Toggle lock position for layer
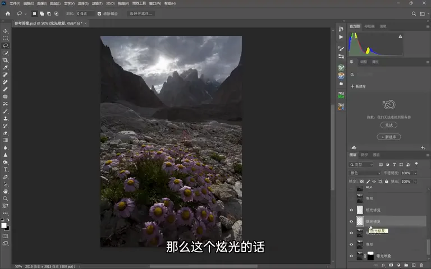Viewport: 431px width, 269px height. (x=374, y=182)
